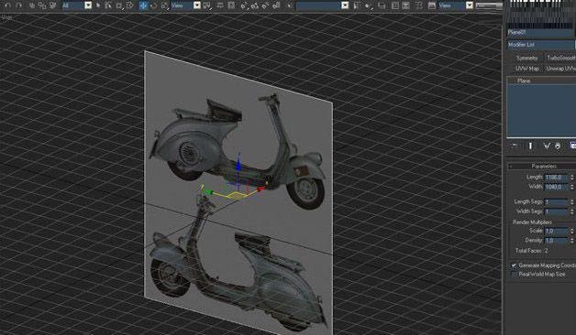Click the Unlink Selection icon

tap(42, 5)
